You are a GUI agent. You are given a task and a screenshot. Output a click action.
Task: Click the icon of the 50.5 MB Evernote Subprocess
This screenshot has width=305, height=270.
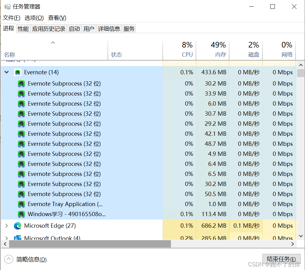click(x=21, y=194)
